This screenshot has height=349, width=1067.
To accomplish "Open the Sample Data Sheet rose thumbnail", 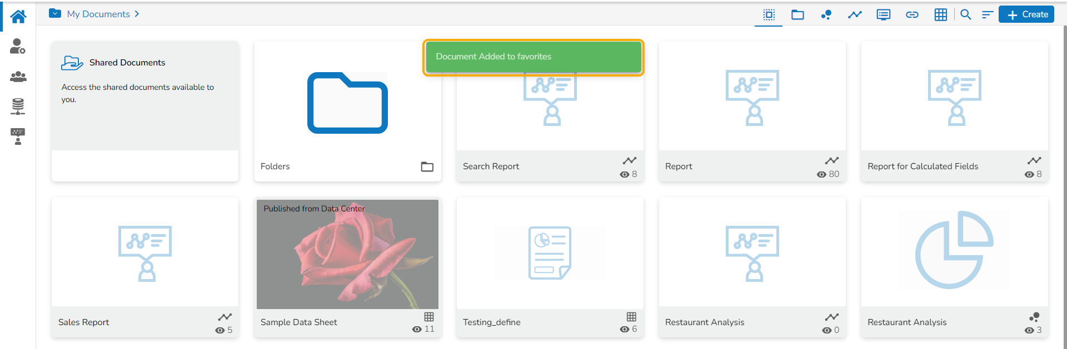I will (x=347, y=254).
